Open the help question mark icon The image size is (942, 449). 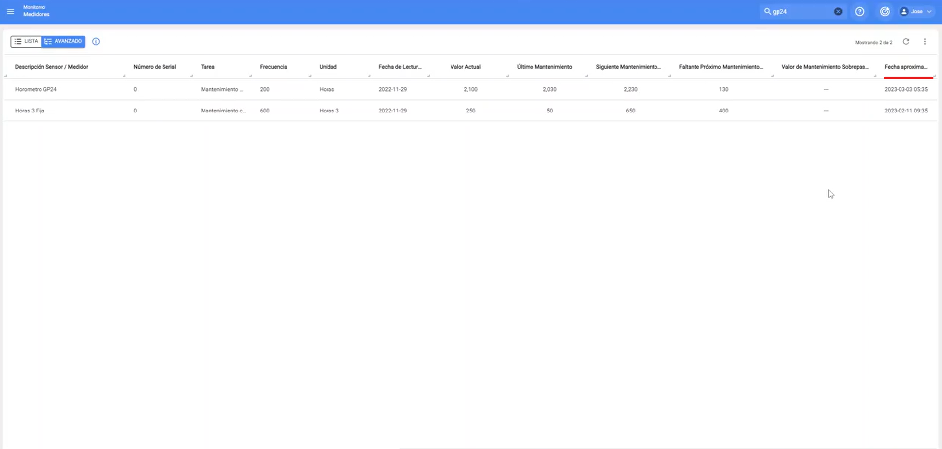pos(860,11)
